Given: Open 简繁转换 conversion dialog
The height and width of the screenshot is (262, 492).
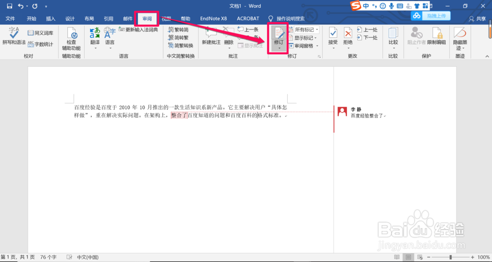Looking at the screenshot, I should (181, 45).
